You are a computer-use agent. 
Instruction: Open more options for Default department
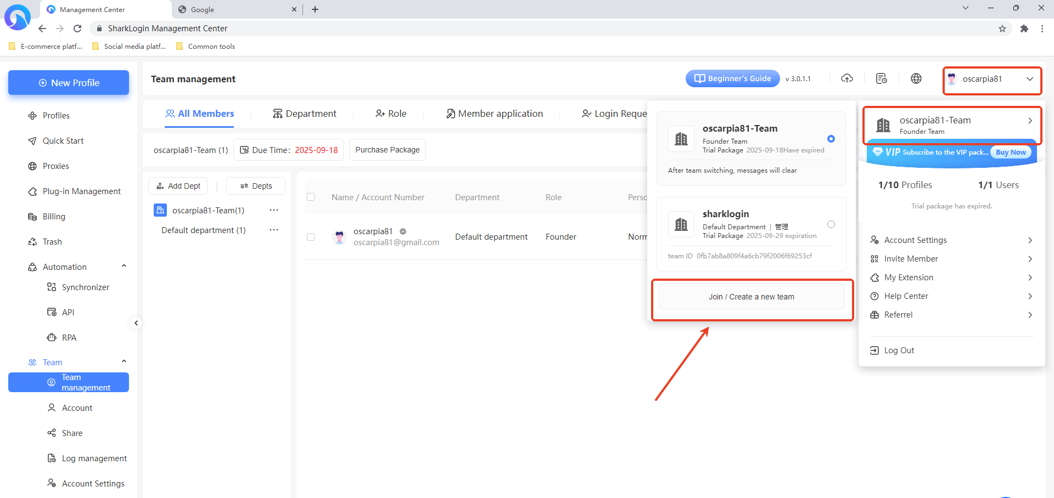tap(274, 230)
